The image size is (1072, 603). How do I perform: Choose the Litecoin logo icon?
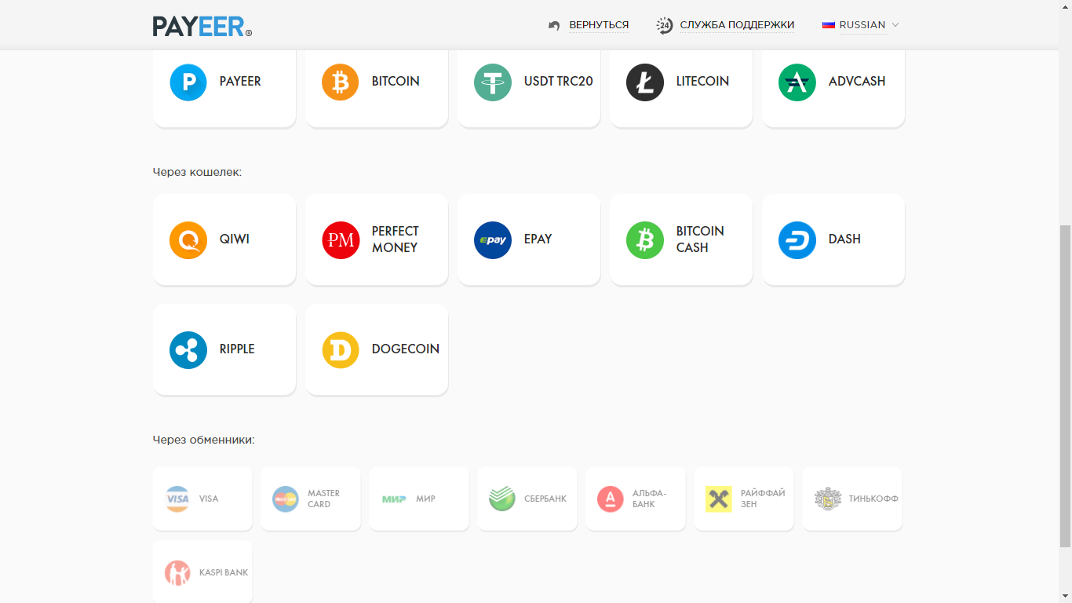point(644,82)
